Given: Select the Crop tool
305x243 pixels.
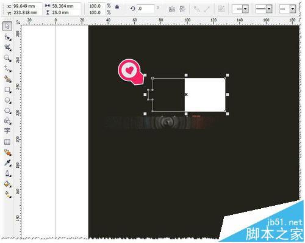Looking at the screenshot, I should [x=7, y=48].
